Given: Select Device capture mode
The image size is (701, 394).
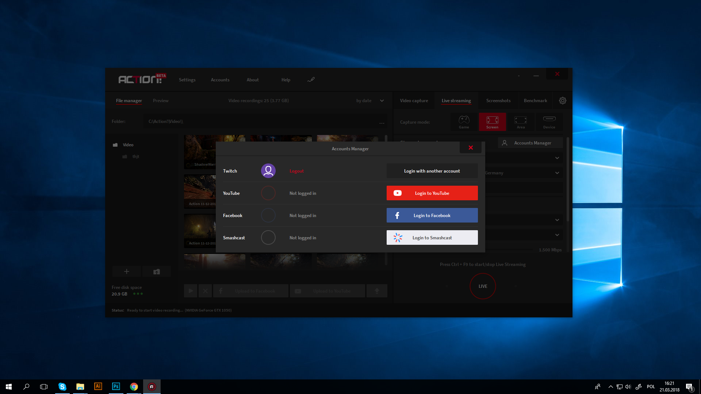Looking at the screenshot, I should point(549,122).
